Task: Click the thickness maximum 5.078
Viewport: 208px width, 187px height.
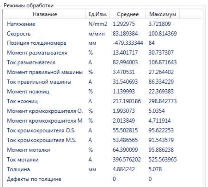Action: [x=155, y=169]
